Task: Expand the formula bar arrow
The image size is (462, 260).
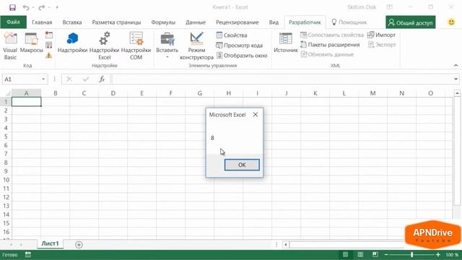Action: coord(456,79)
